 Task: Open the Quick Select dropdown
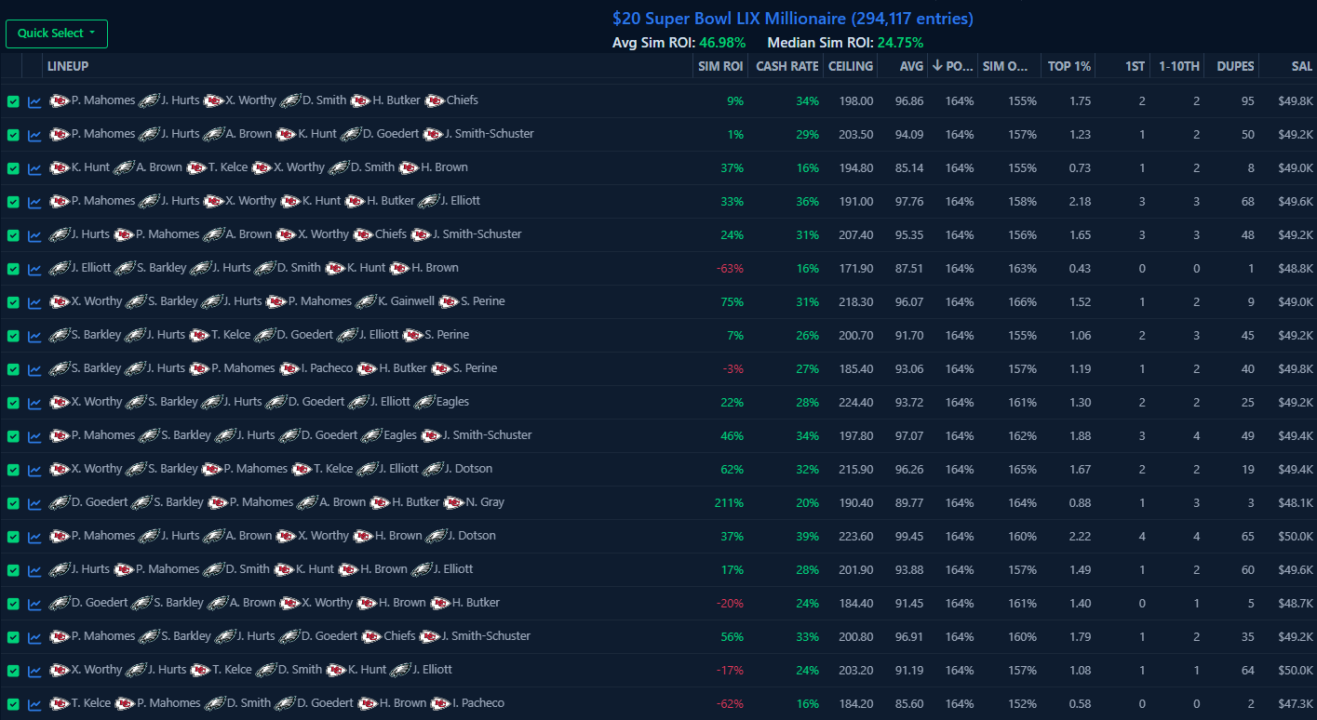(x=57, y=33)
